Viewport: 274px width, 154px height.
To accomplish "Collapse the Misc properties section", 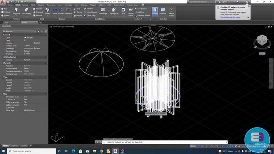I will (45, 94).
